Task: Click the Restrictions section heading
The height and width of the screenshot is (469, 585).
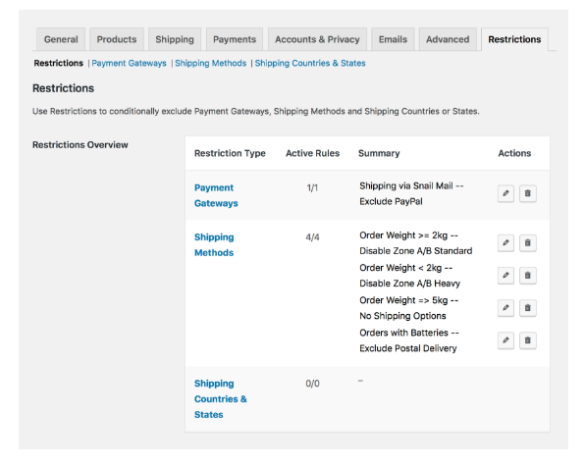Action: [x=64, y=88]
